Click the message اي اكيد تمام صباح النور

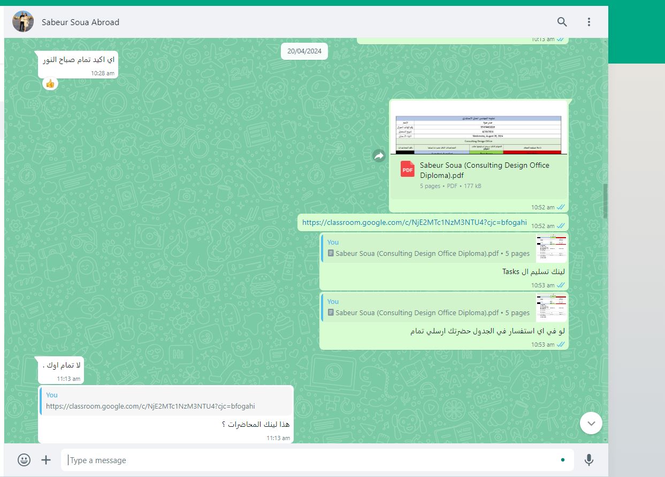[x=79, y=60]
